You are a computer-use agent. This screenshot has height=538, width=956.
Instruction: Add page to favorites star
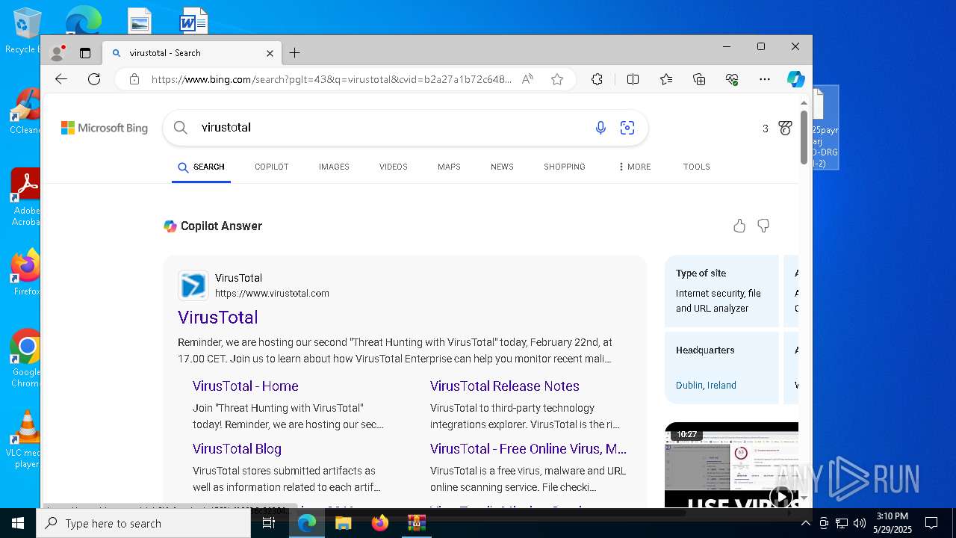point(557,79)
